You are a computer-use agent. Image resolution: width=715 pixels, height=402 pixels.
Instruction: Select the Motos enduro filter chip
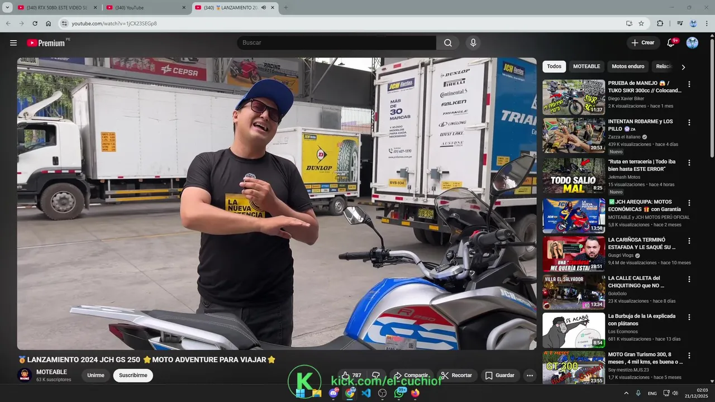628,66
